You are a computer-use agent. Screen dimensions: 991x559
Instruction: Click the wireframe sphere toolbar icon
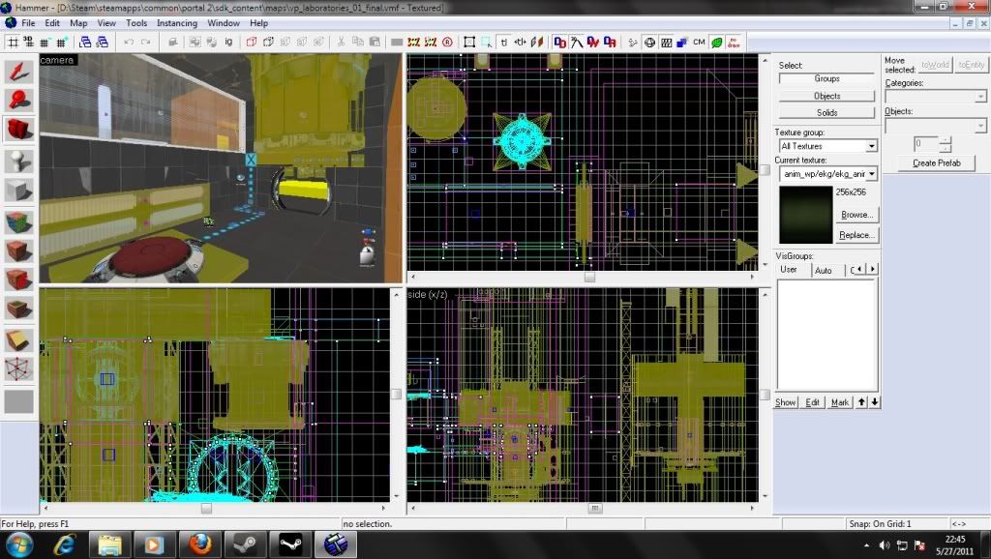coord(649,43)
